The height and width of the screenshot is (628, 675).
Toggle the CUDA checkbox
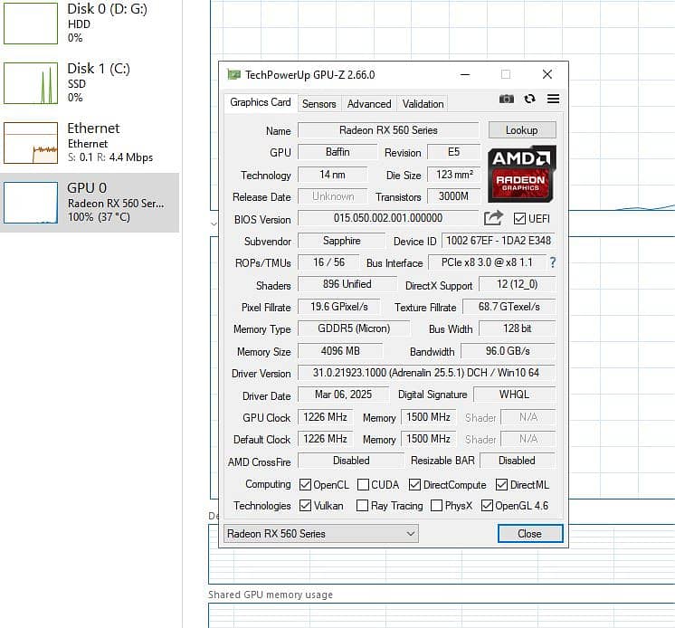(364, 485)
